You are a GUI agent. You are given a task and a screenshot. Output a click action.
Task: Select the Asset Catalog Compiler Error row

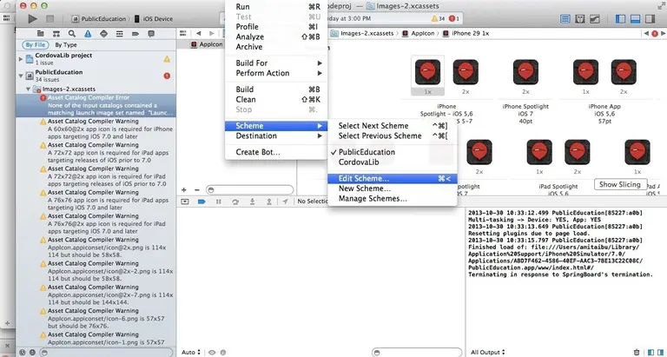coord(96,105)
